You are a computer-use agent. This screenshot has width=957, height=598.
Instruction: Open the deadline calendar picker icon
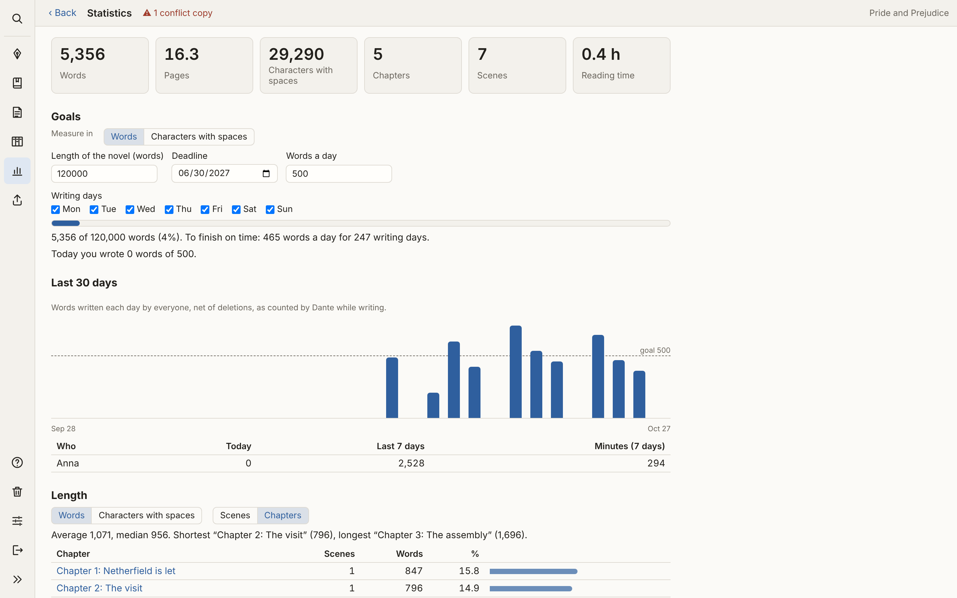[x=266, y=174]
